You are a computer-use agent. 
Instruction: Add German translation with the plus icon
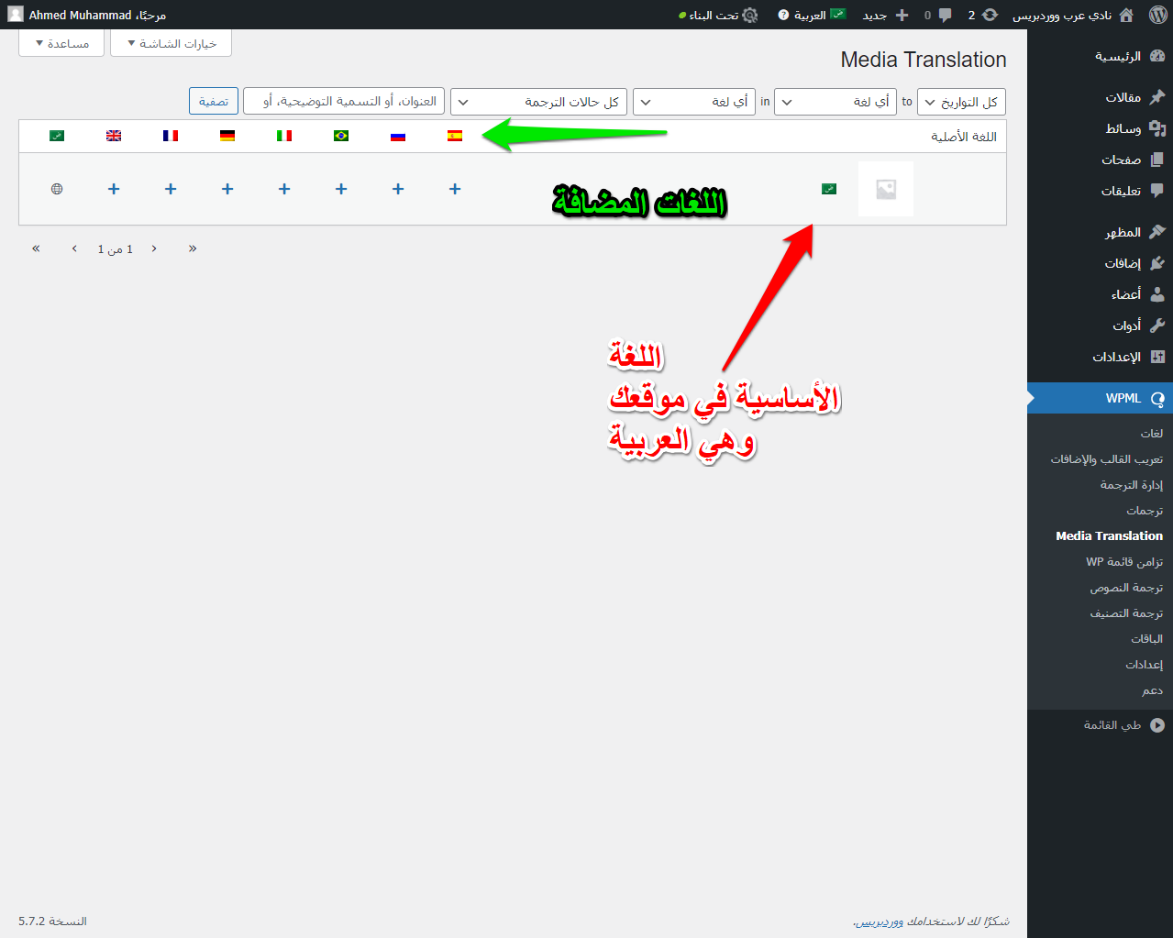coord(227,189)
